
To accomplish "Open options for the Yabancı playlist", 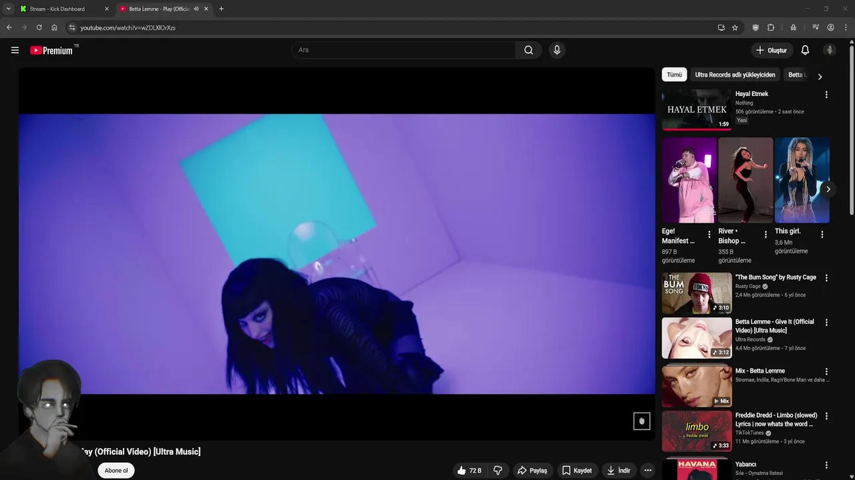I will [826, 465].
